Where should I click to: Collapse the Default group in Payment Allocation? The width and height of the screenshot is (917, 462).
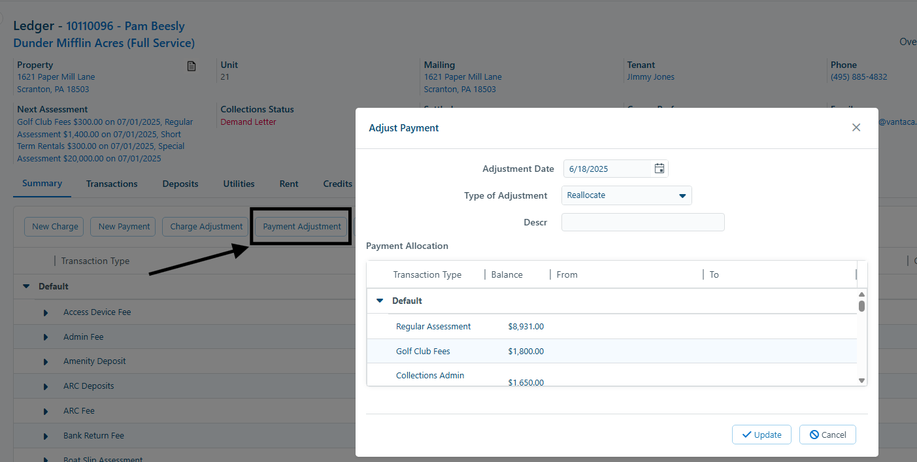click(x=380, y=301)
